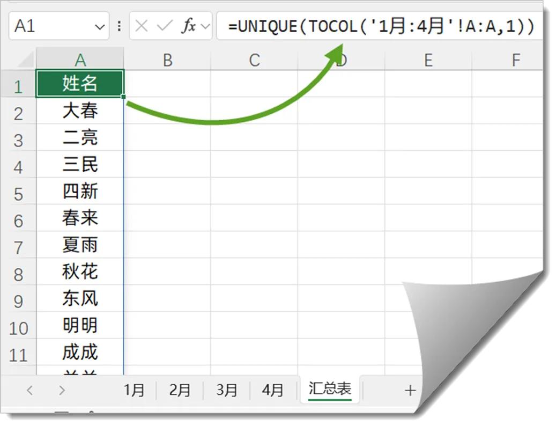Select column B header
Viewport: 556px width, 426px height.
pos(167,60)
